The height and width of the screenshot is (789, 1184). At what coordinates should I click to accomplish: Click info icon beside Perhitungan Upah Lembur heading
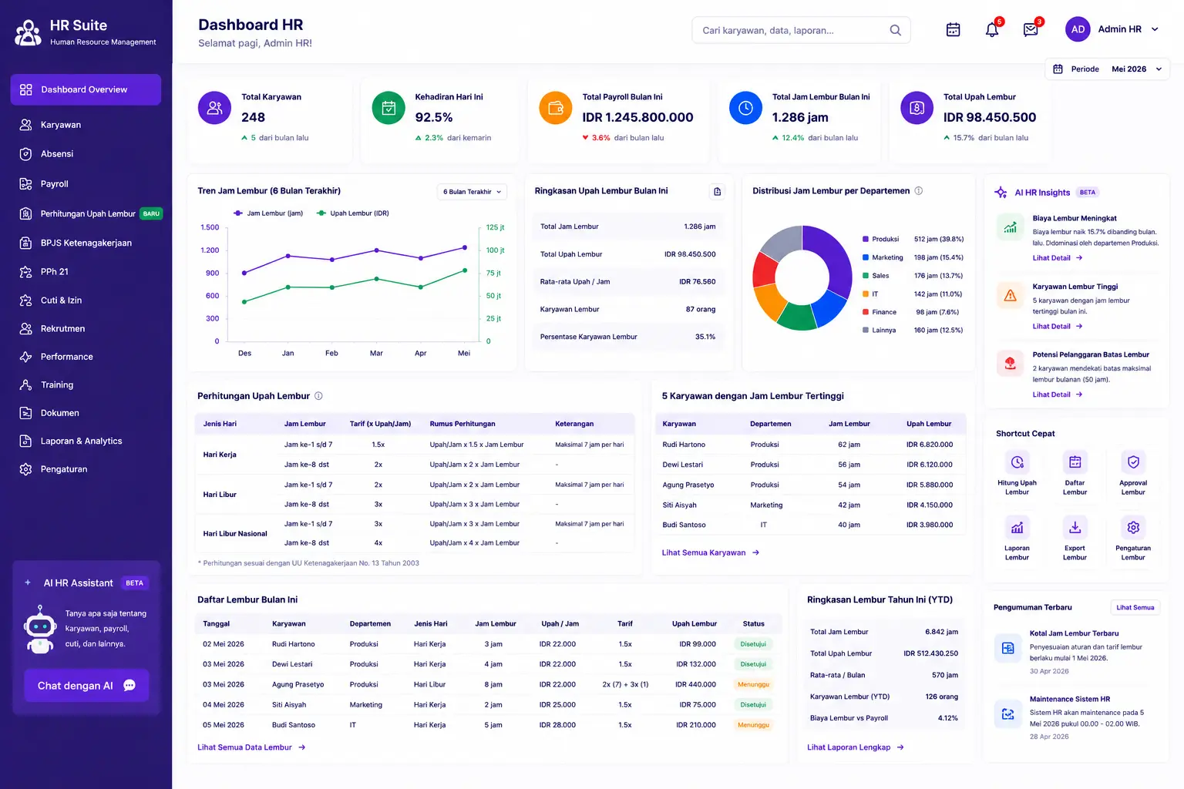pyautogui.click(x=318, y=396)
